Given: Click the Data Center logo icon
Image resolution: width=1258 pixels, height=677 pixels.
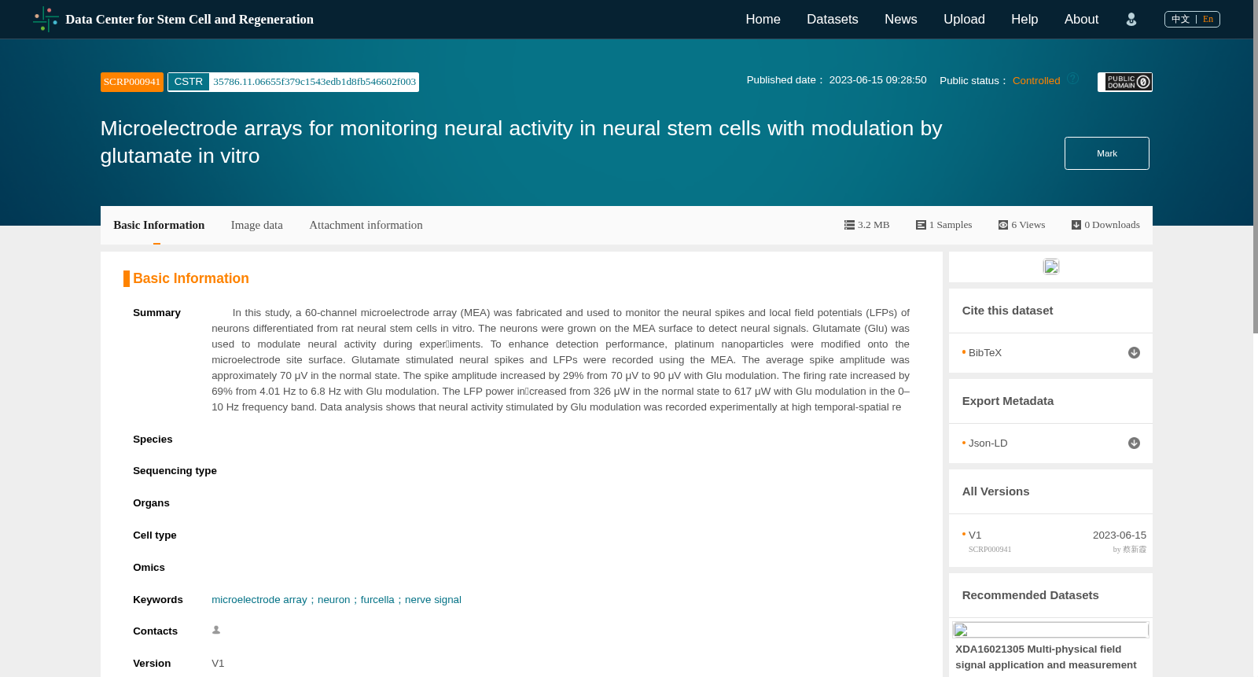Looking at the screenshot, I should 46,19.
